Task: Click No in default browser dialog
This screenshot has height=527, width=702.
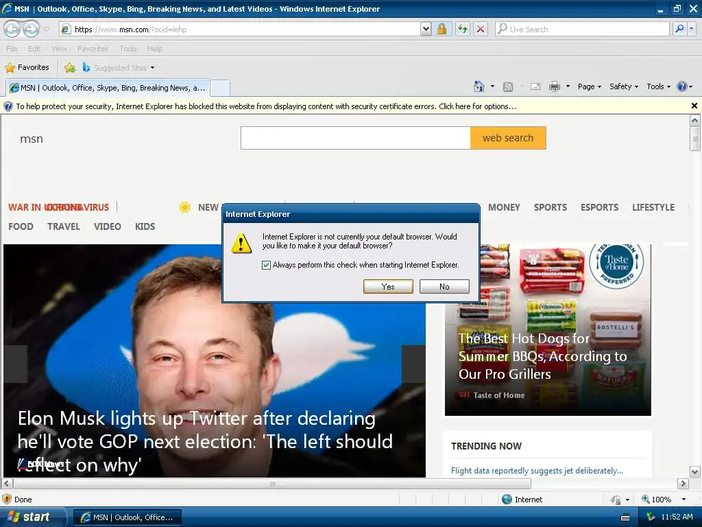Action: [444, 287]
